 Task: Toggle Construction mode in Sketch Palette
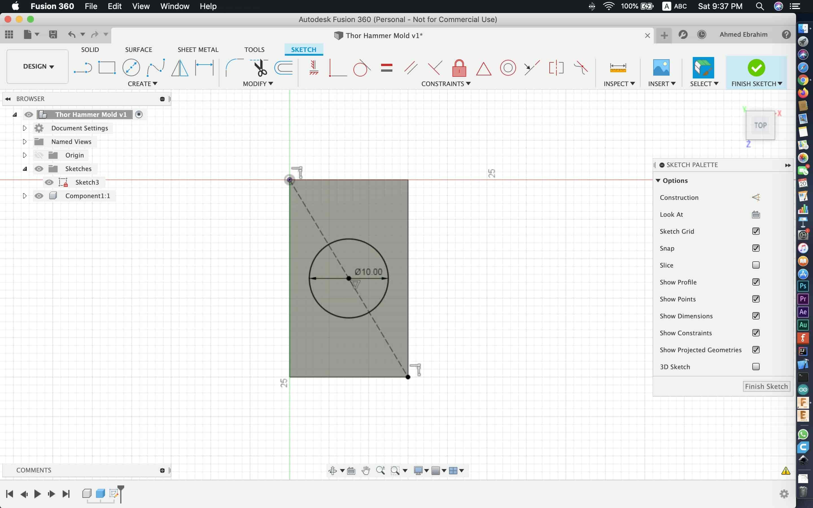pyautogui.click(x=756, y=197)
